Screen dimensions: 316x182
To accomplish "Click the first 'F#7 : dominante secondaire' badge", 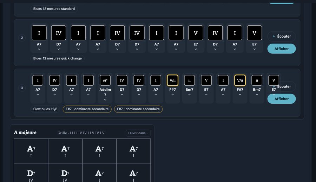I will click(87, 109).
